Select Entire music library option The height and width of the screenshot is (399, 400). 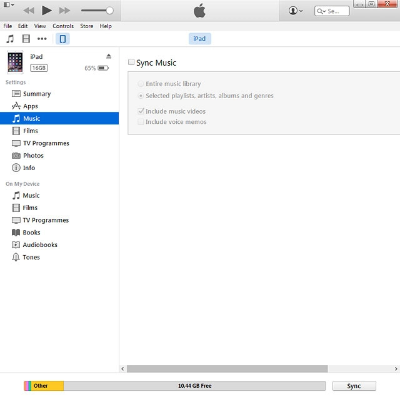click(x=141, y=84)
